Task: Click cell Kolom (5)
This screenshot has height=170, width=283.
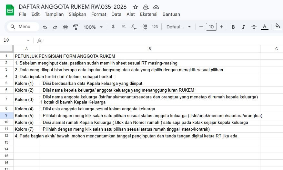Action: (x=26, y=115)
